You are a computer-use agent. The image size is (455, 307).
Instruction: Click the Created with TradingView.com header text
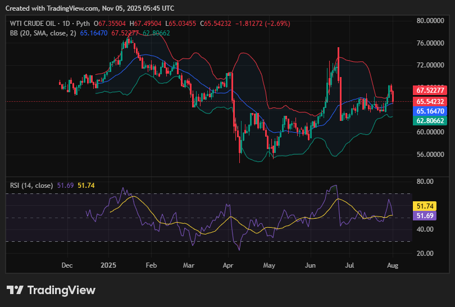[x=90, y=8]
